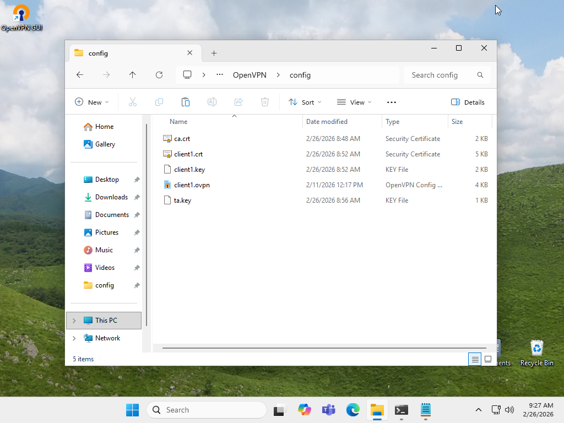Open the network tray icon
This screenshot has height=423, width=564.
496,410
